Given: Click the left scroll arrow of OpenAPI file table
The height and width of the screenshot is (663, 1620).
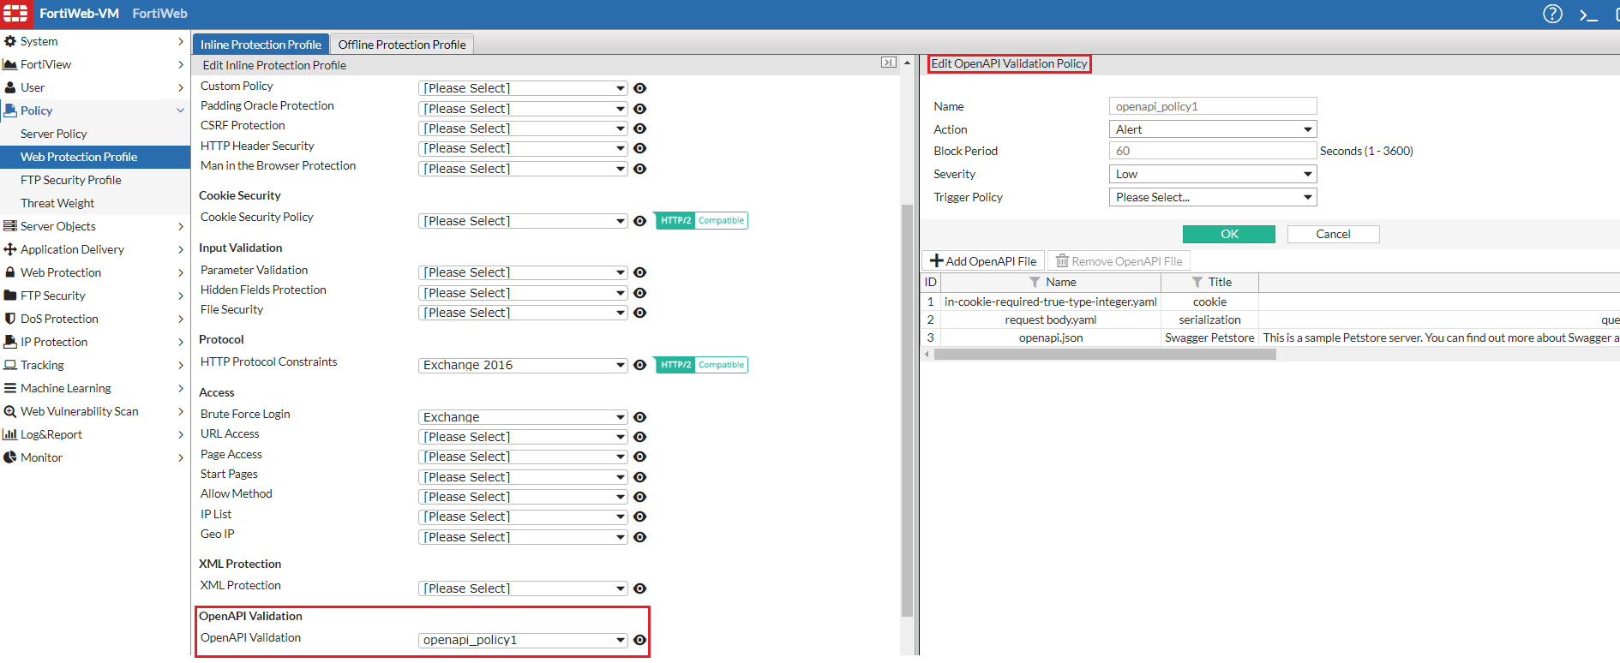Looking at the screenshot, I should click(x=927, y=354).
